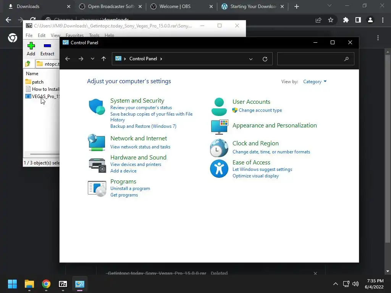Open the File menu in 7-Zip
Viewport: 391px width, 293px height.
pos(29,35)
